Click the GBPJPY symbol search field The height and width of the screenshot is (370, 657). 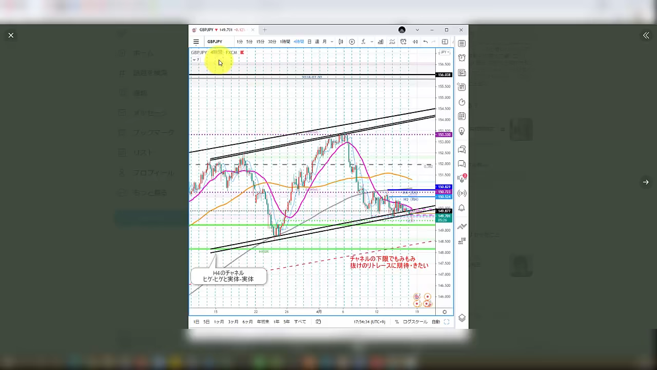215,42
